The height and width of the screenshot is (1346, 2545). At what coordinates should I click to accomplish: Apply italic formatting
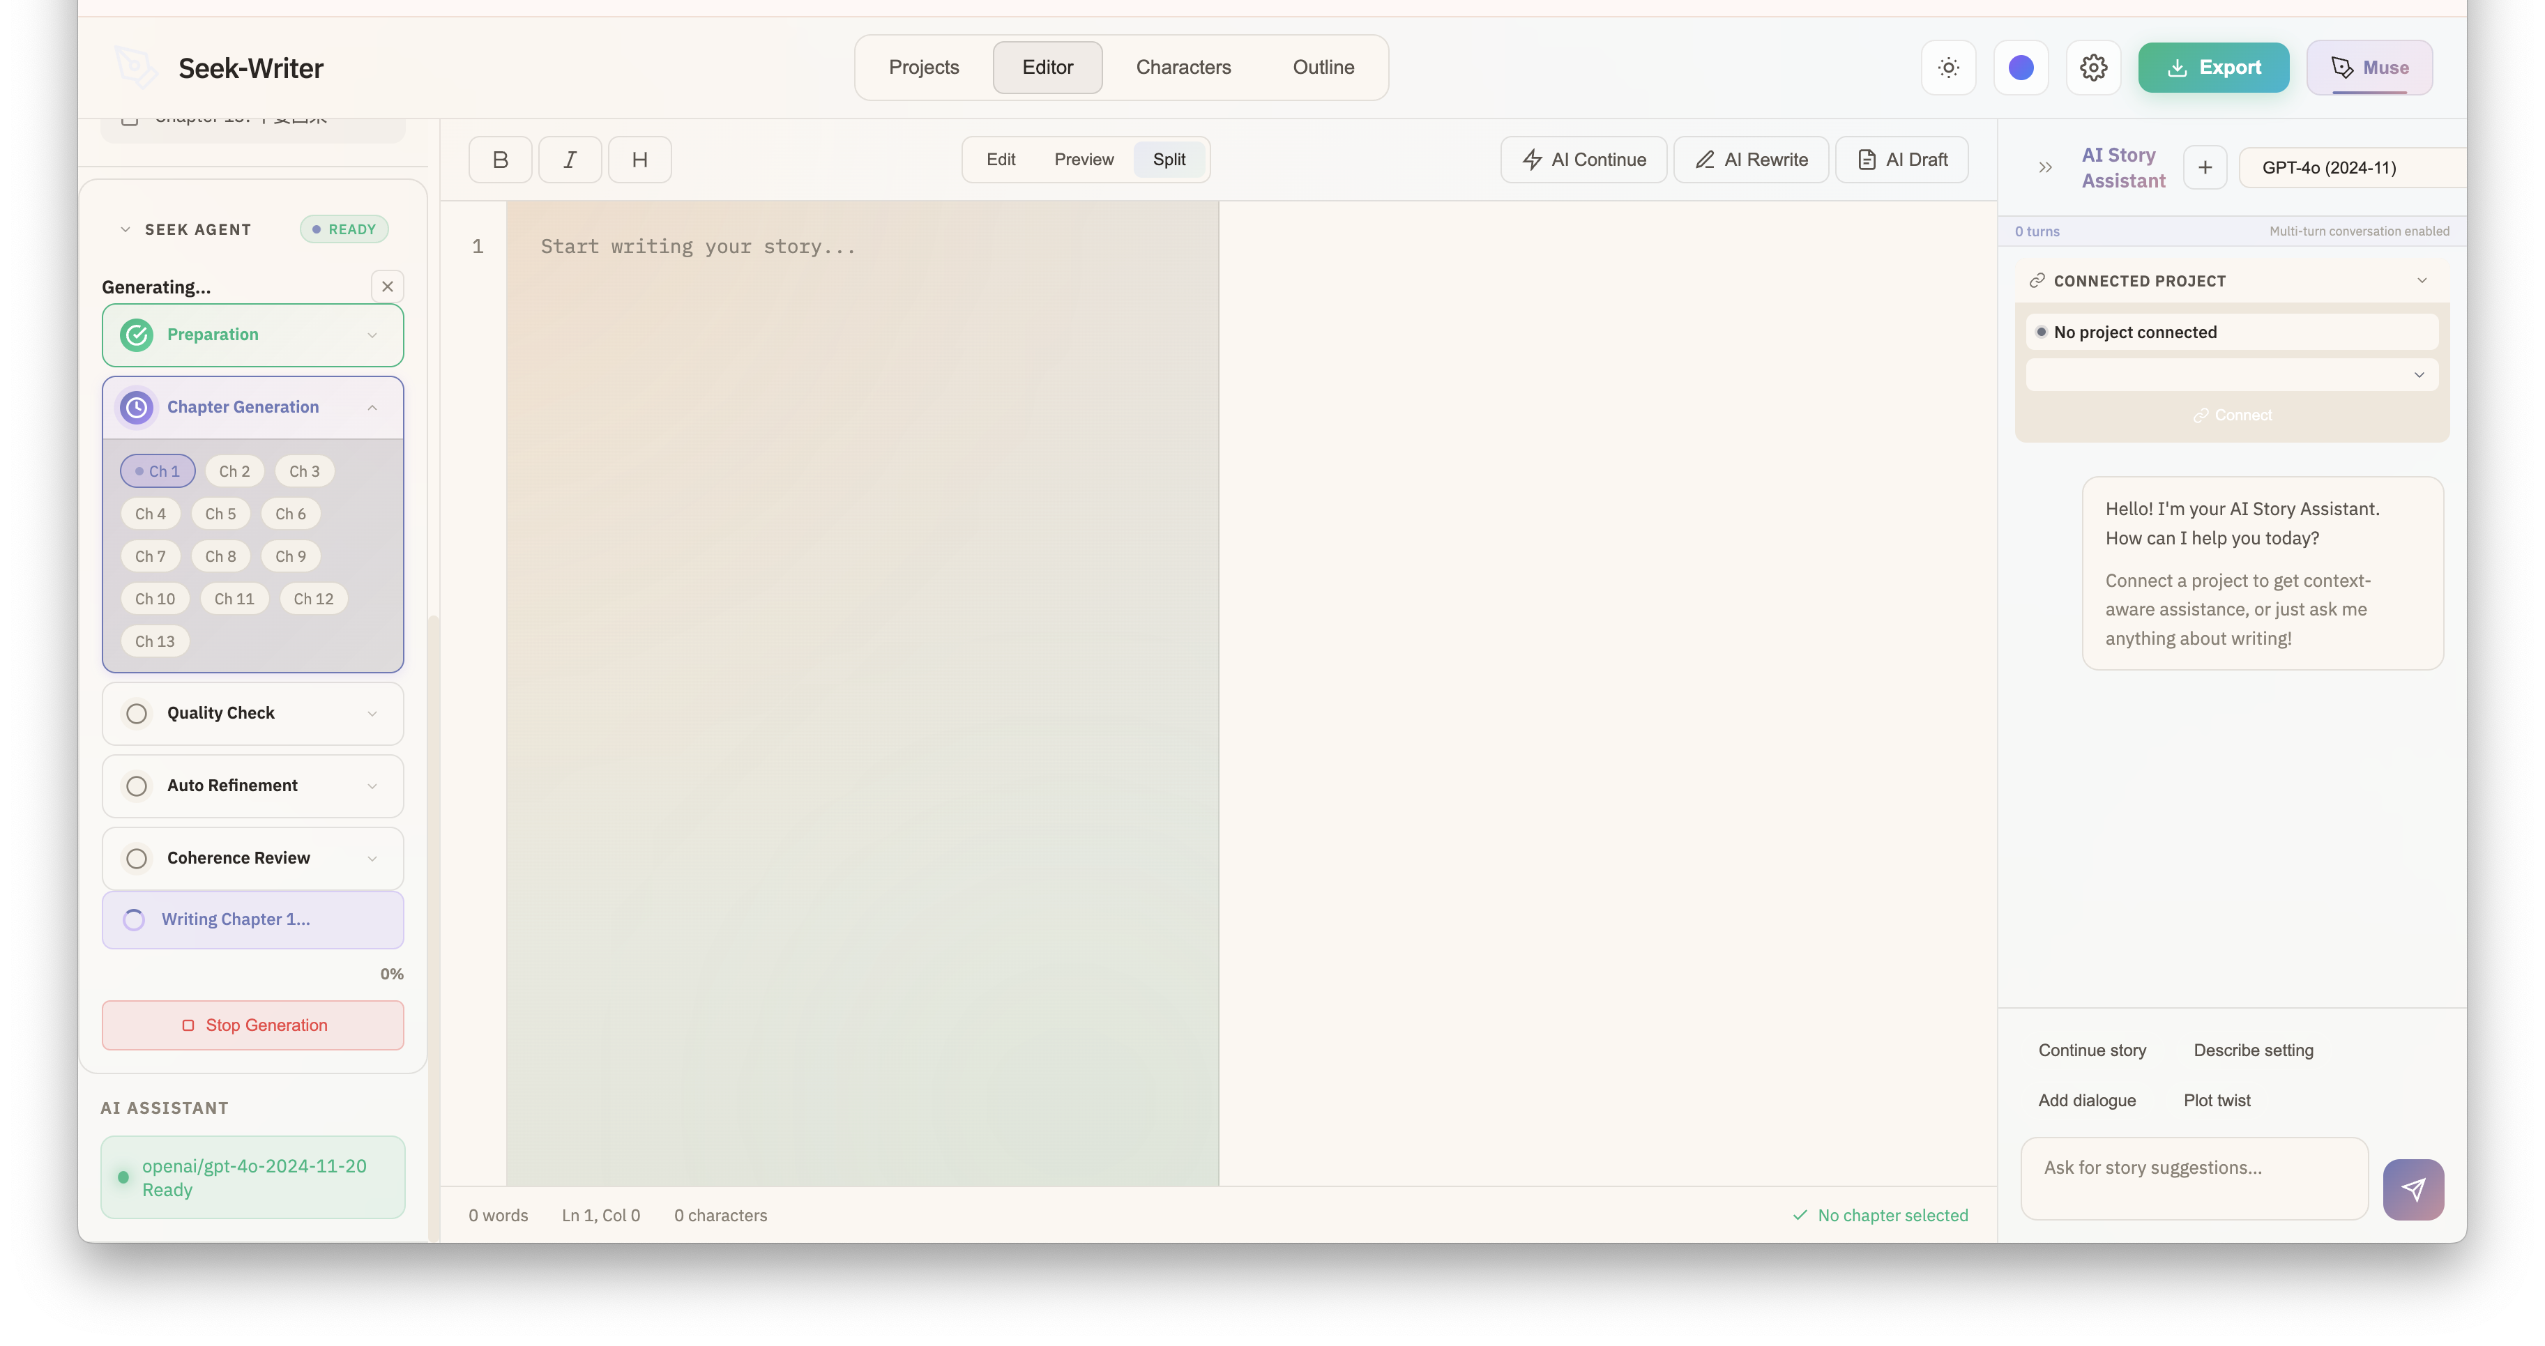(x=570, y=159)
